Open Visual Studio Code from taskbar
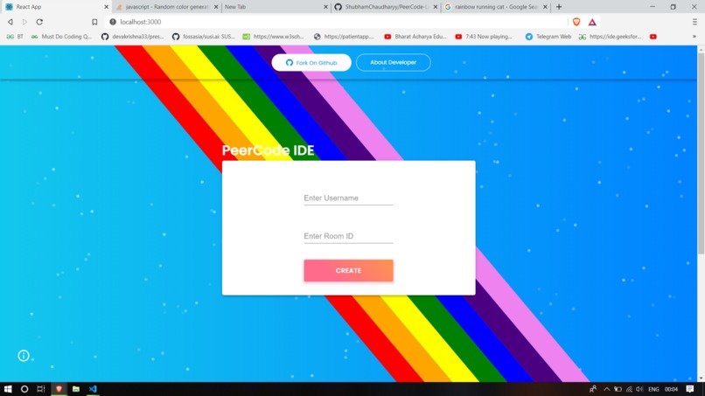705x396 pixels. (x=93, y=389)
